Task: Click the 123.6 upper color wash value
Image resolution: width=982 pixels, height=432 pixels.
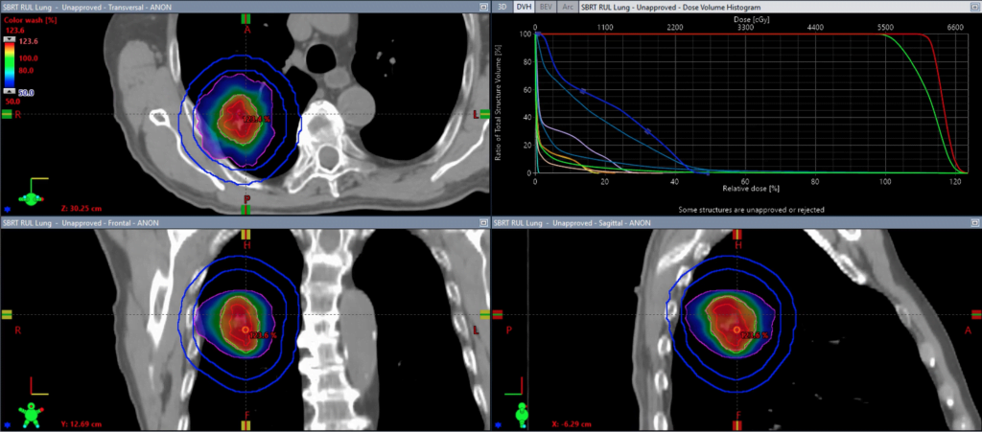Action: pyautogui.click(x=30, y=40)
